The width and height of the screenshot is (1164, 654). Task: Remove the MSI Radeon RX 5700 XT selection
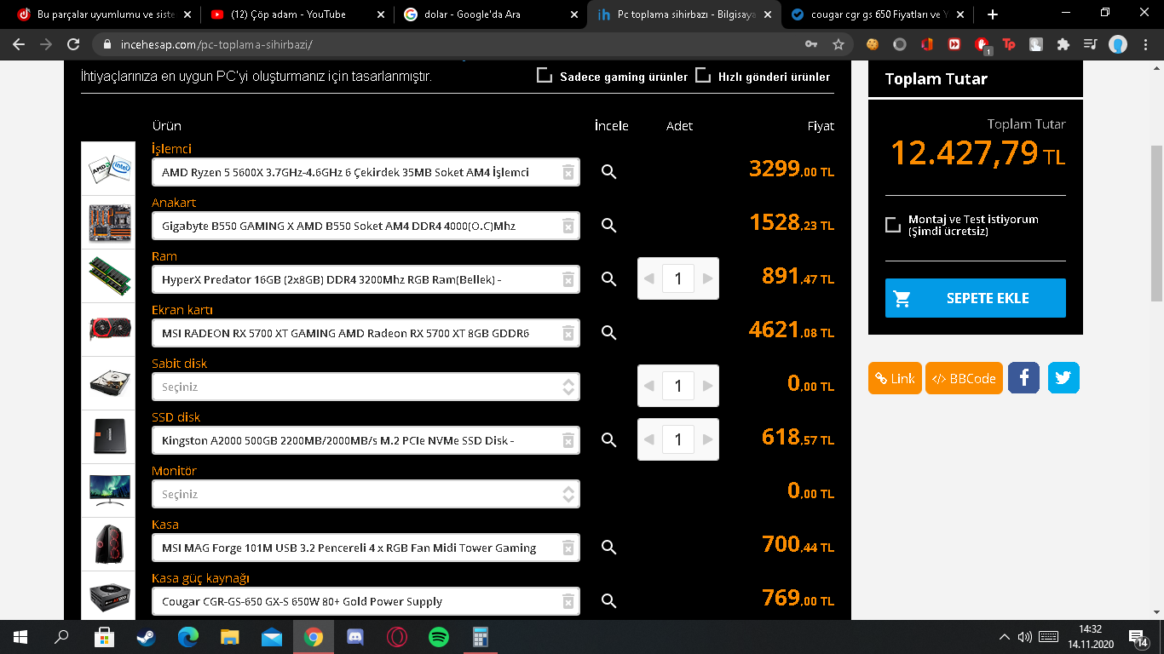568,334
